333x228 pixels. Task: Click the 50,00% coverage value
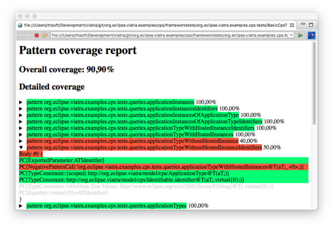click(272, 147)
